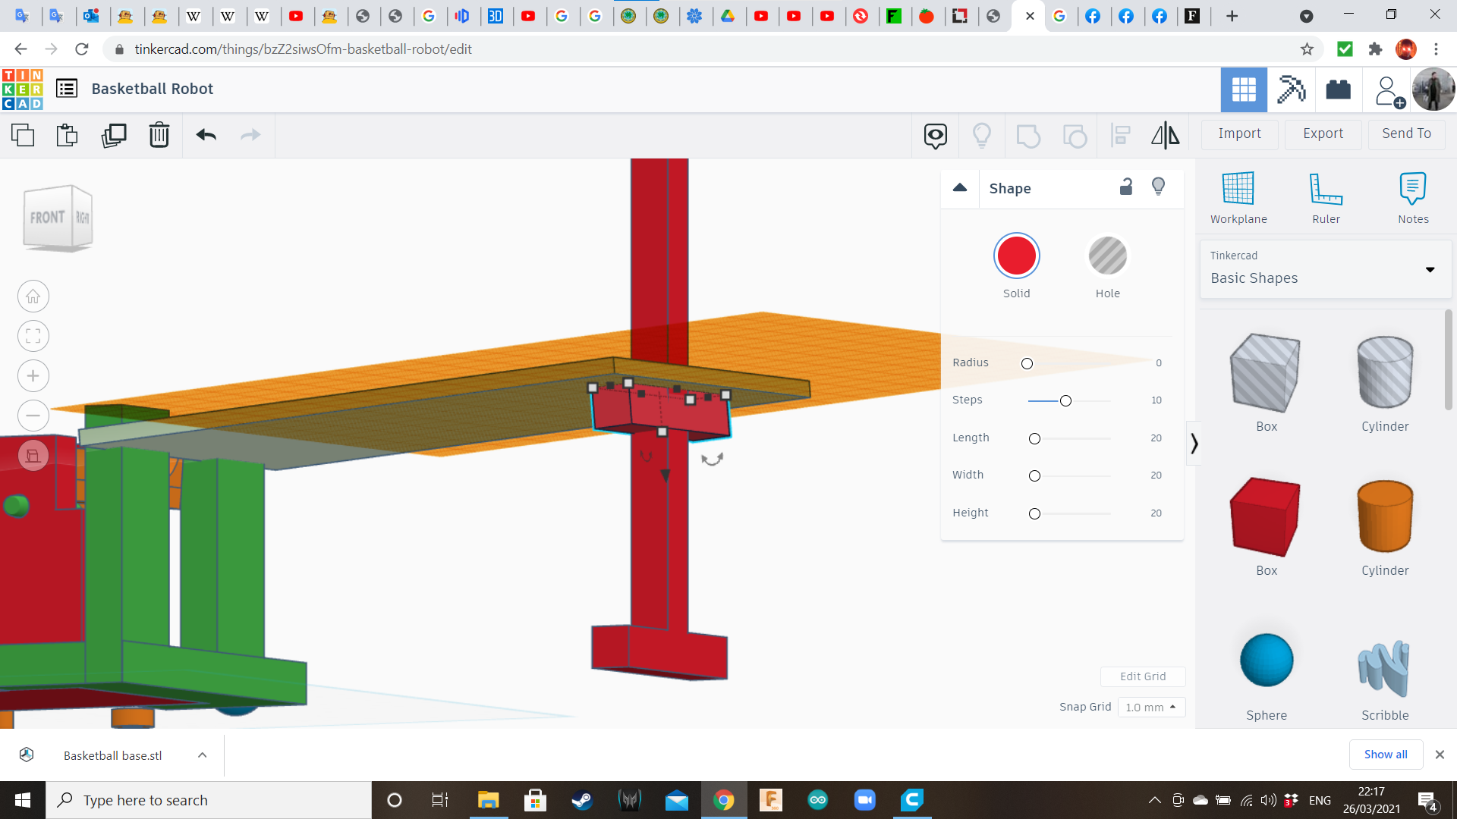Click the Duplicate and repeat icon

pyautogui.click(x=114, y=135)
